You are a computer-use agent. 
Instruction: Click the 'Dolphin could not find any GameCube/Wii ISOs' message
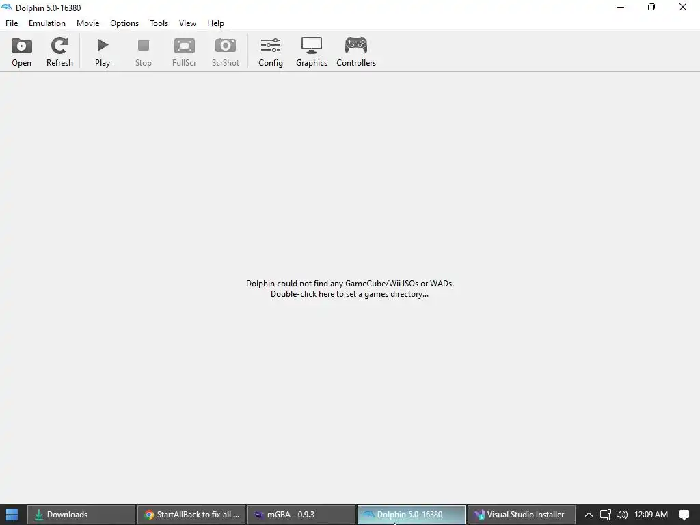pos(350,284)
